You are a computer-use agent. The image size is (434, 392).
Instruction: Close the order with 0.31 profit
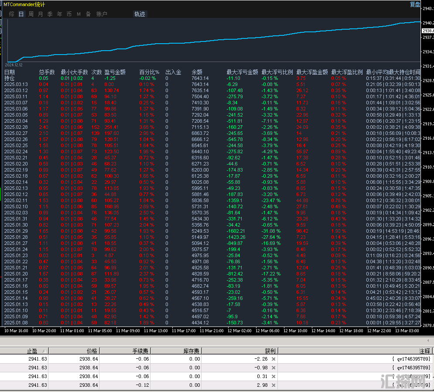(273, 376)
